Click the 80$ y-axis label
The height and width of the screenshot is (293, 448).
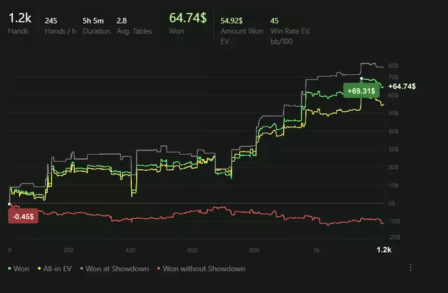(393, 66)
